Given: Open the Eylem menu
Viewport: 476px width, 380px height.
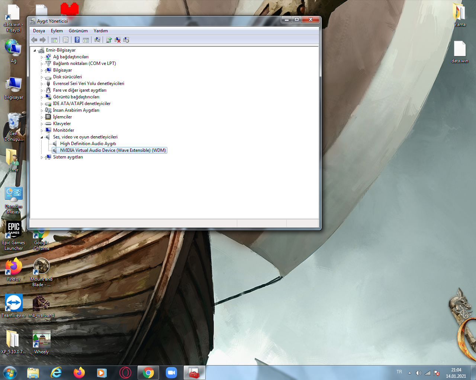Looking at the screenshot, I should click(x=57, y=31).
